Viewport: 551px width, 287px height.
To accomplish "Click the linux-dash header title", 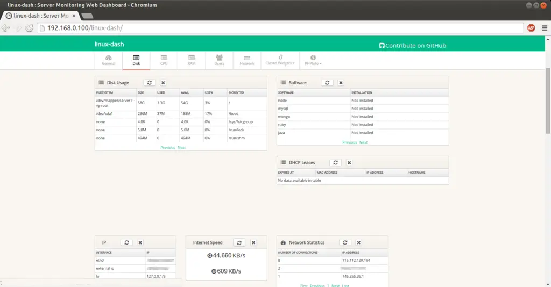I will pos(109,44).
